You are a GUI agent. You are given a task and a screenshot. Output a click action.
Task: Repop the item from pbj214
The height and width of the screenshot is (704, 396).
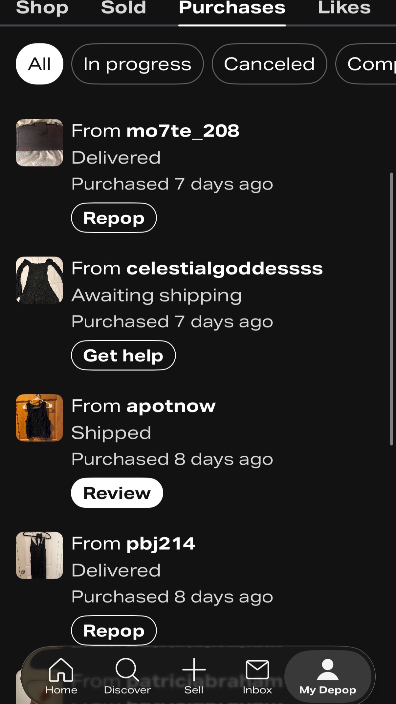point(114,630)
